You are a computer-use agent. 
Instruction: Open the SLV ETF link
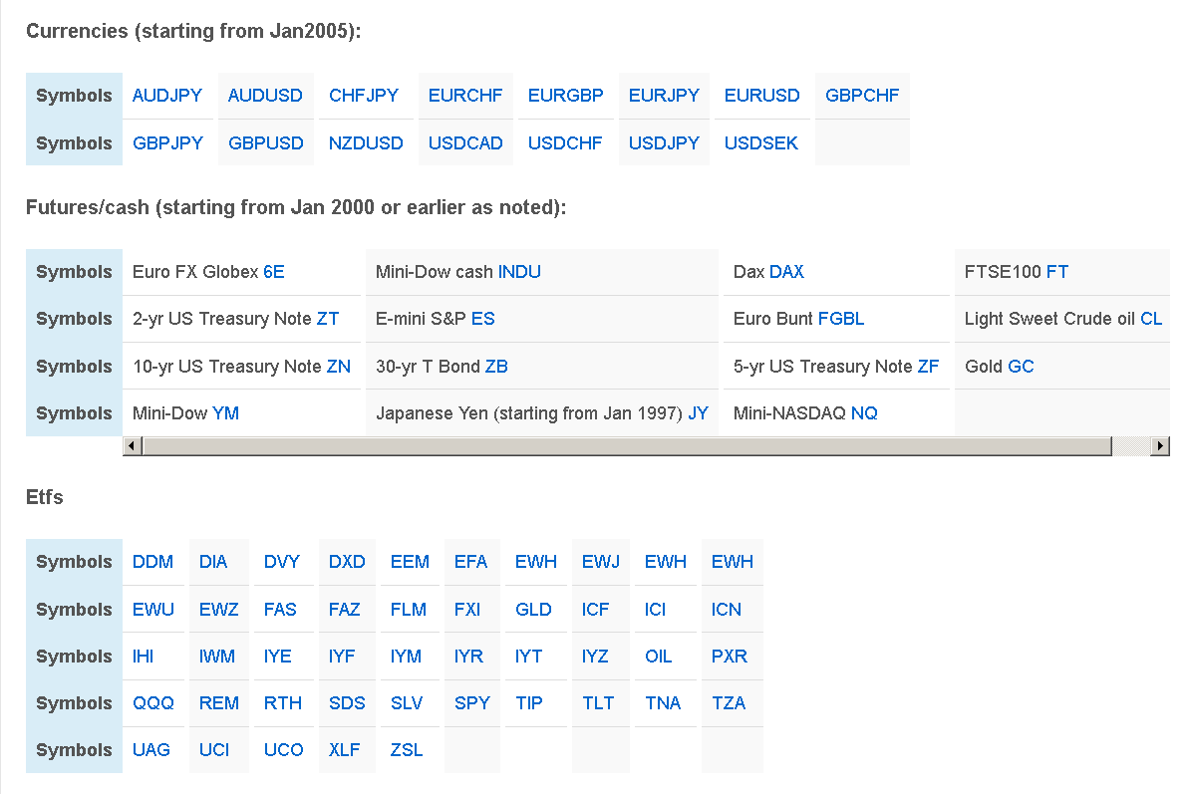pos(407,703)
